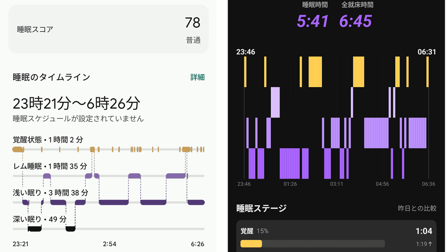Viewport: 447px width, 252px height.
Task: Select 浅い眠り・3 時間 38 分 row label
Action: tap(51, 193)
